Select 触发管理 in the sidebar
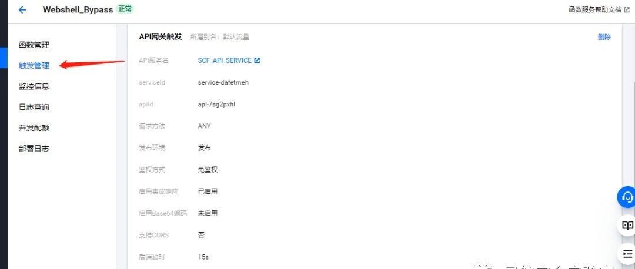 click(x=34, y=66)
